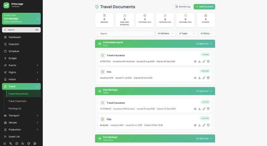Image resolution: width=267 pixels, height=146 pixels.
Task: Filter by Expired documents card
Action: click(x=206, y=20)
